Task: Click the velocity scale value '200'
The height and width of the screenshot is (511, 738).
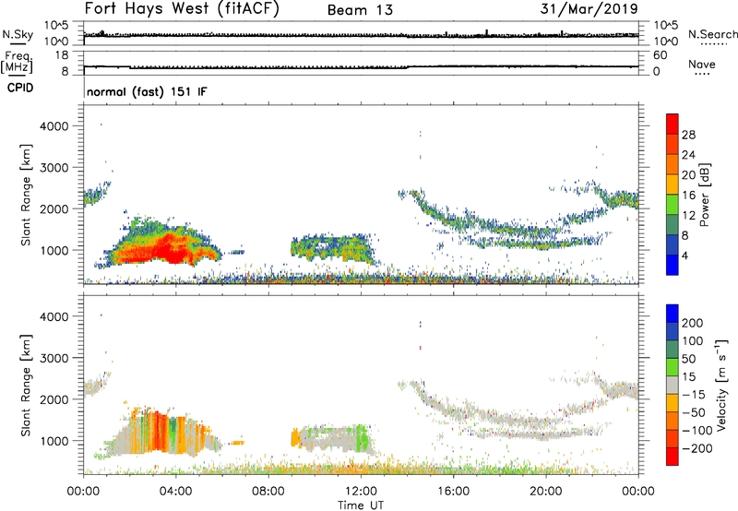Action: click(x=693, y=323)
